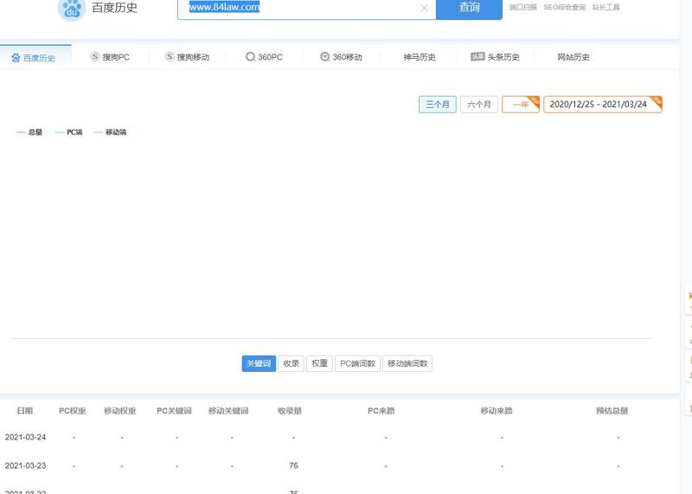The height and width of the screenshot is (494, 692).
Task: Open the 网站历史 tab
Action: tap(573, 57)
